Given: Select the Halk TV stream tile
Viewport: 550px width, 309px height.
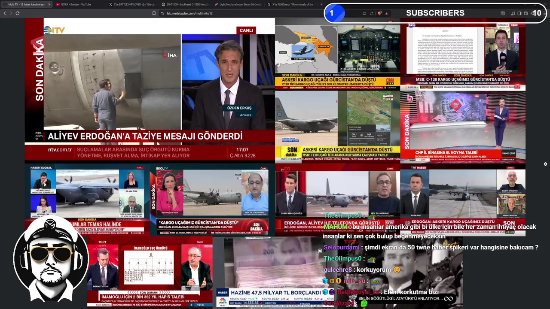Looking at the screenshot, I should (463, 127).
